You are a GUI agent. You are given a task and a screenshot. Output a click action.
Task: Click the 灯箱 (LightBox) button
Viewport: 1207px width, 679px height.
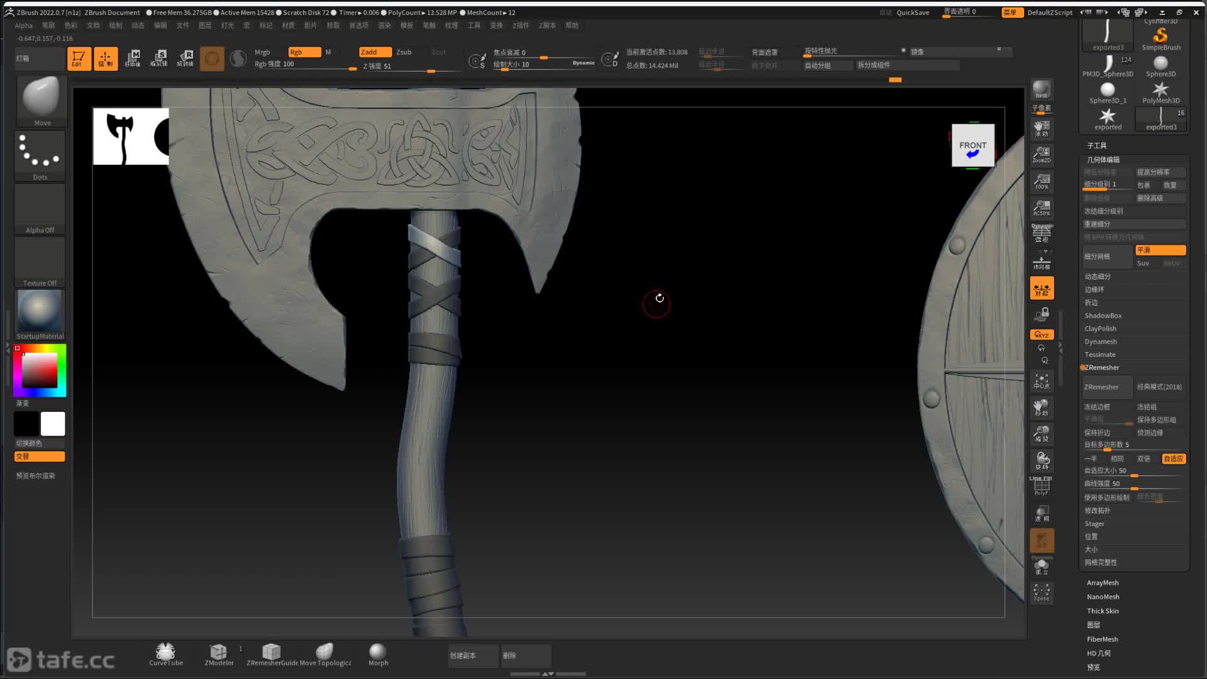(x=39, y=58)
